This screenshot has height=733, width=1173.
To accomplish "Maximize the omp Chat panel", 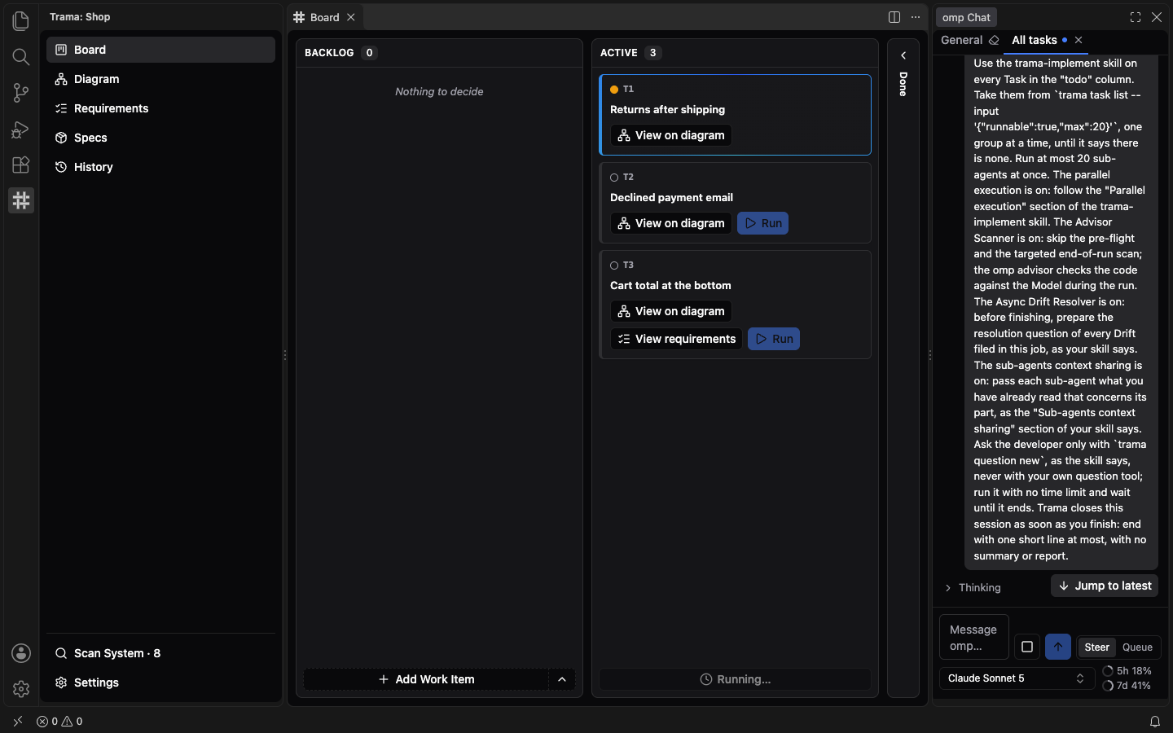I will coord(1136,17).
